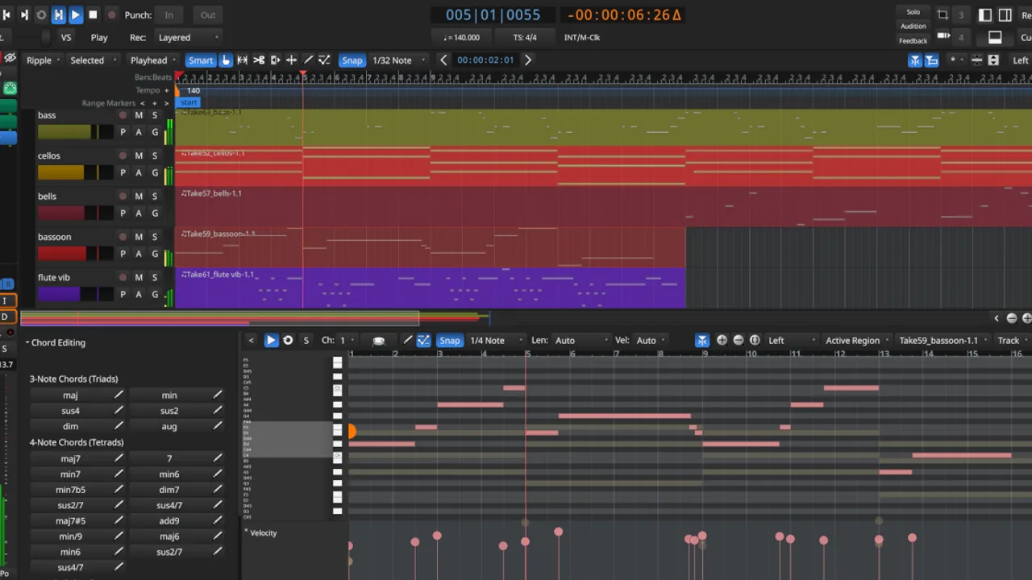
Task: Zoom in the piano roll
Action: click(722, 340)
